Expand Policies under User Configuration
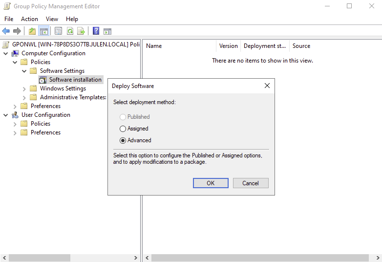The height and width of the screenshot is (262, 382). 15,124
